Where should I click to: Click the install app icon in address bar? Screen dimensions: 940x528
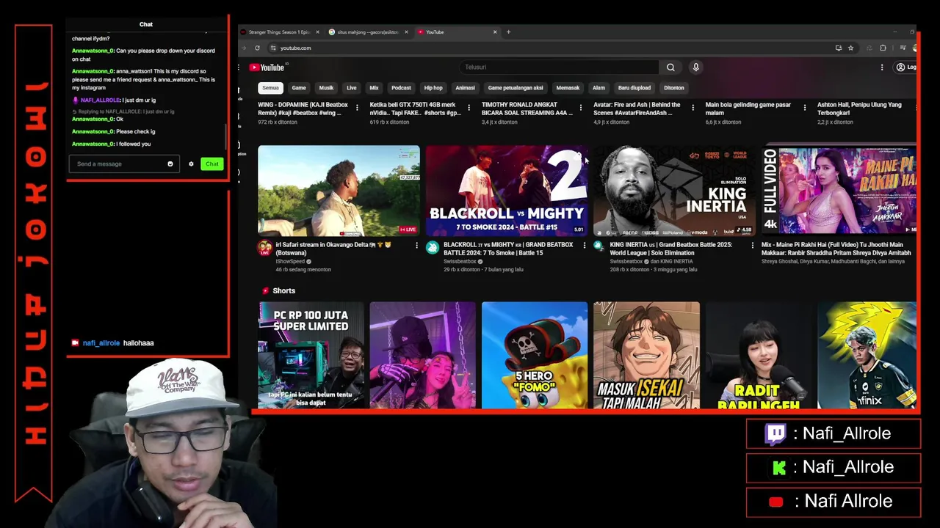pyautogui.click(x=838, y=48)
